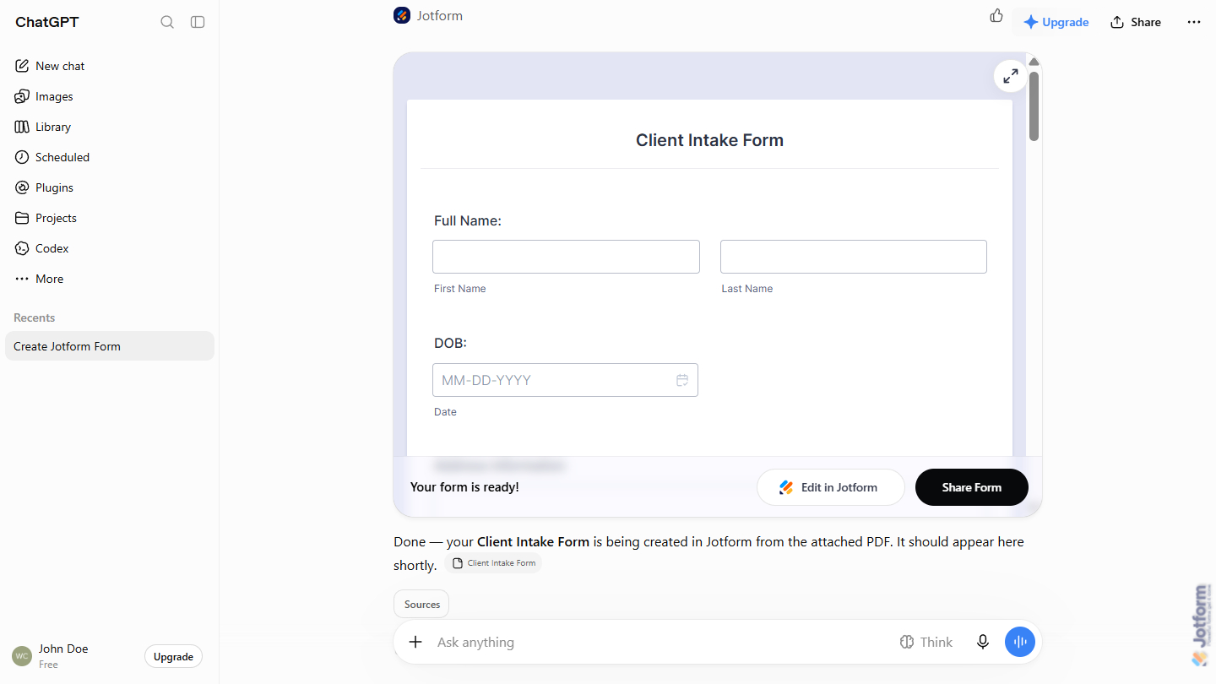Open the sidebar search icon
1216x684 pixels.
(167, 22)
